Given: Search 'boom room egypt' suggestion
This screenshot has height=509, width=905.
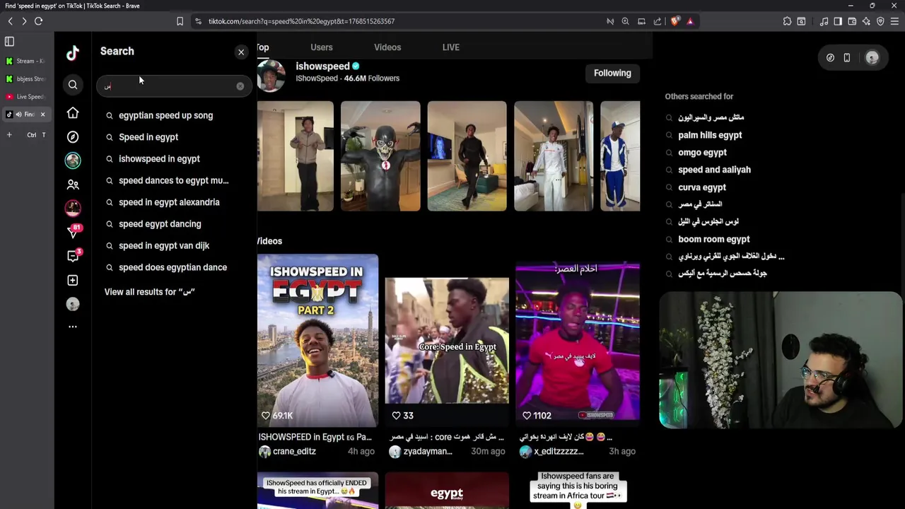Looking at the screenshot, I should click(714, 240).
